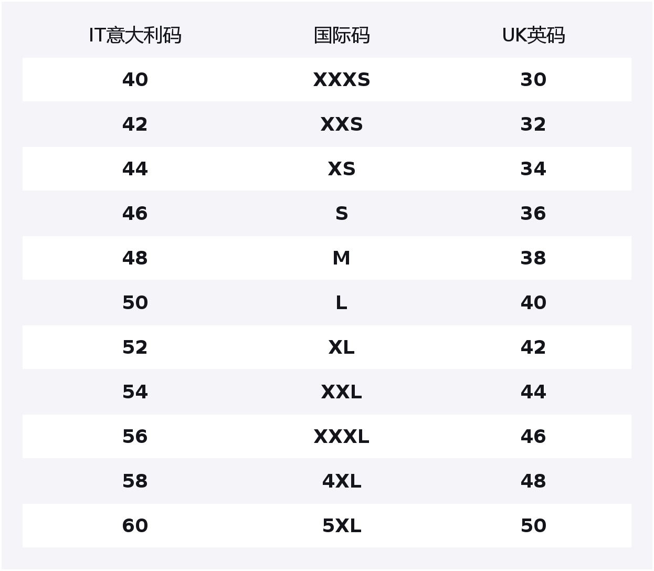
Task: Select UK size 36 cell
Action: (533, 214)
